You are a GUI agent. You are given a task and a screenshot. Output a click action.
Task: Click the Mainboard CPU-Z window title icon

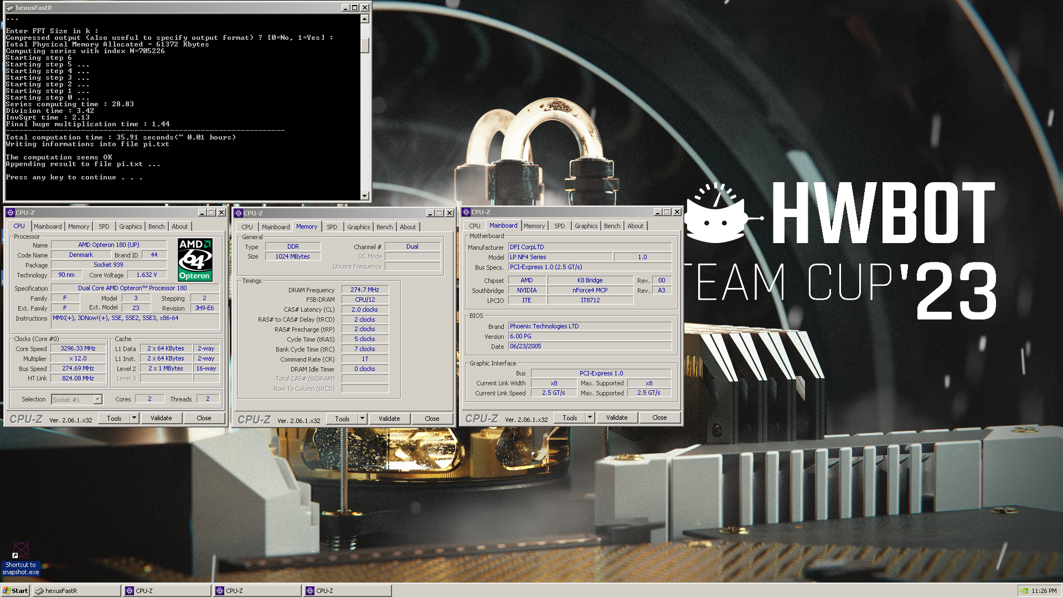pos(466,212)
